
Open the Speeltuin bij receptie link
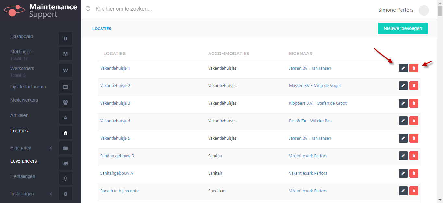coord(120,191)
